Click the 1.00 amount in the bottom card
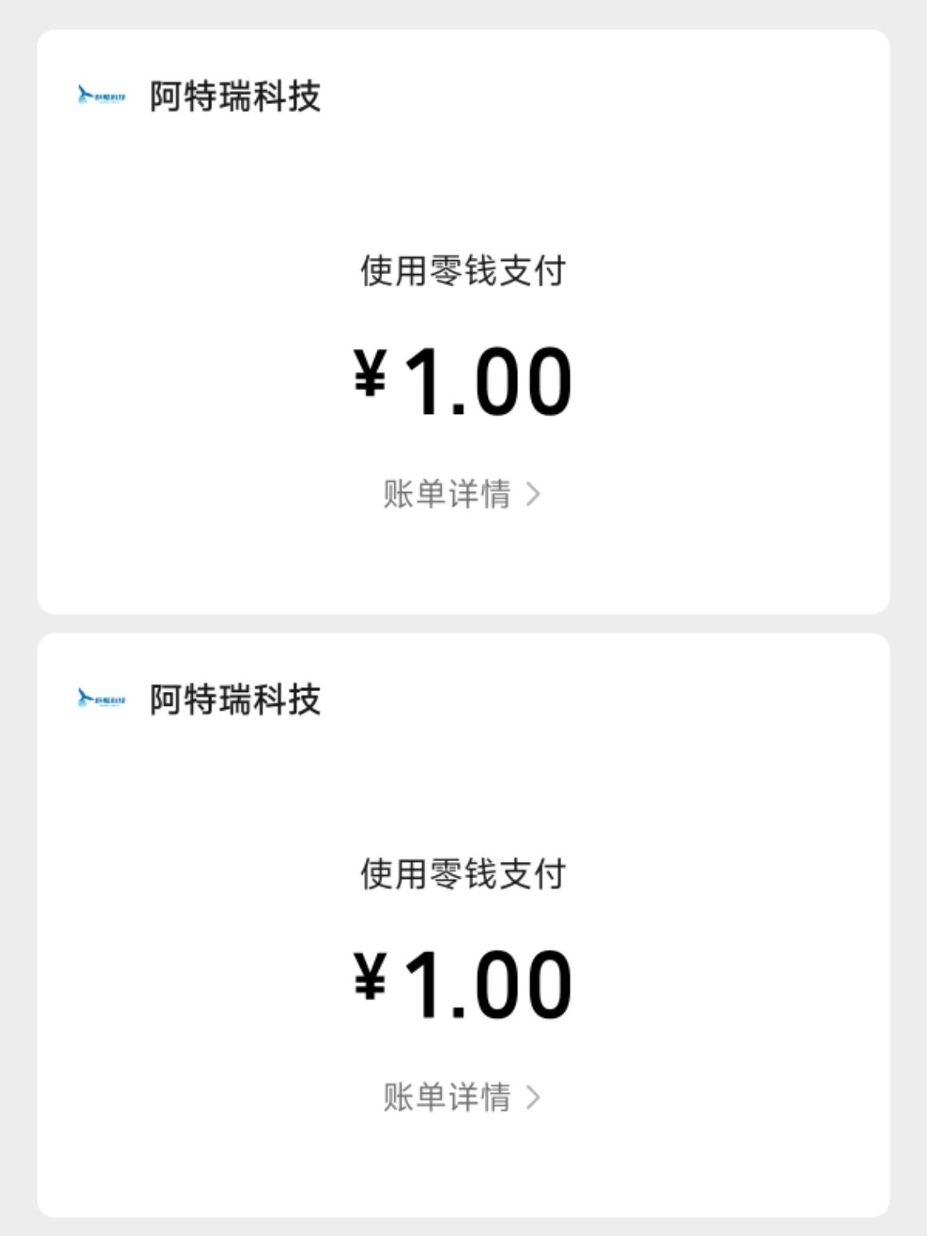Viewport: 927px width, 1236px height. click(x=488, y=984)
